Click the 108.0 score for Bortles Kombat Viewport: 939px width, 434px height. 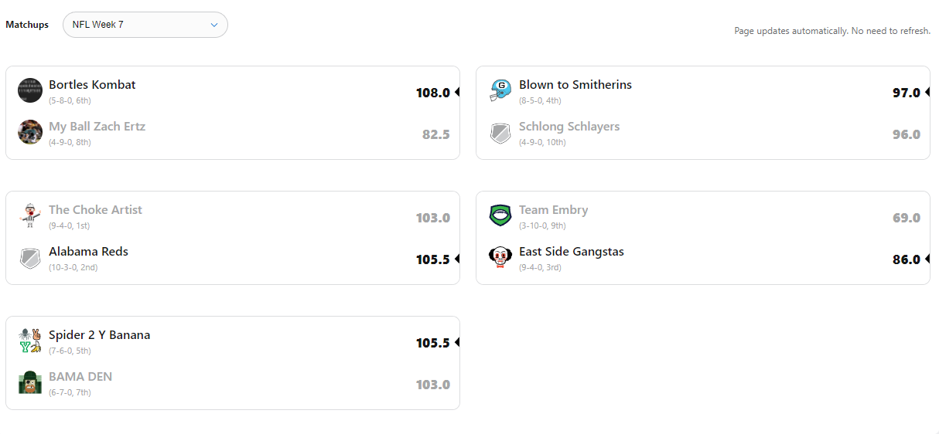432,93
